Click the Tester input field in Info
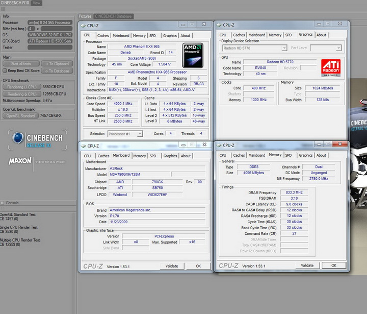This screenshot has width=367, height=314. point(50,47)
